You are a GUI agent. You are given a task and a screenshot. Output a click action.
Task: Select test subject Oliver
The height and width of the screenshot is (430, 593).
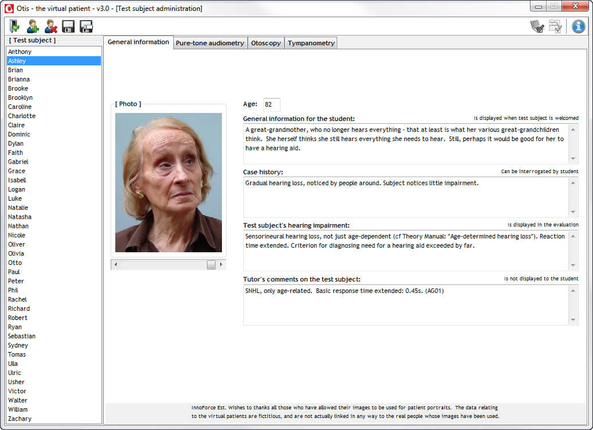(54, 244)
